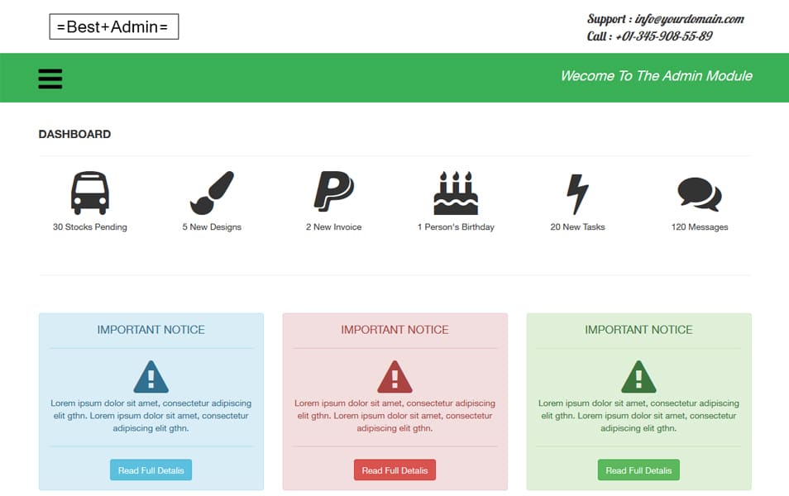Viewport: 789px width, 496px height.
Task: Click Read Full Detalis in the green notice
Action: click(638, 469)
